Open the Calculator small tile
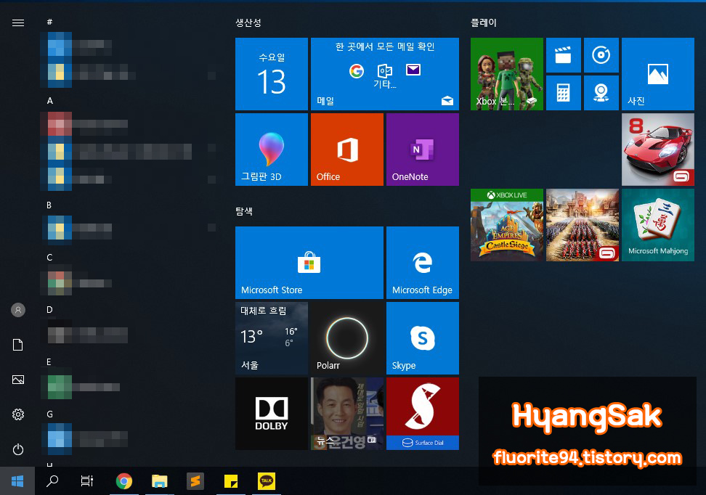 (x=564, y=93)
